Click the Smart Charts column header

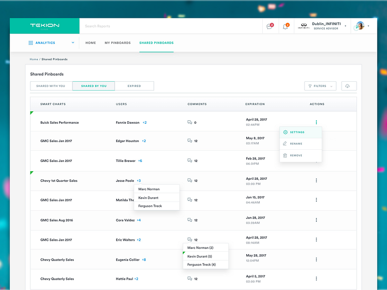tap(53, 104)
